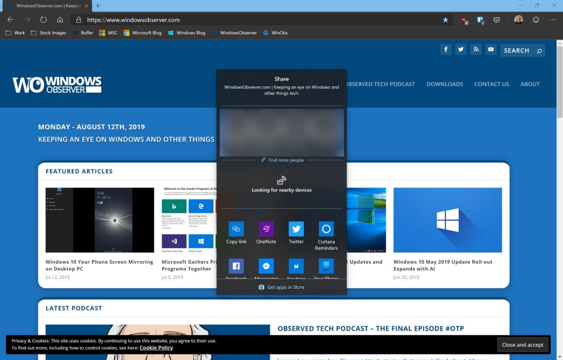Open the Cookie Policy link
This screenshot has height=360, width=563.
[156, 348]
